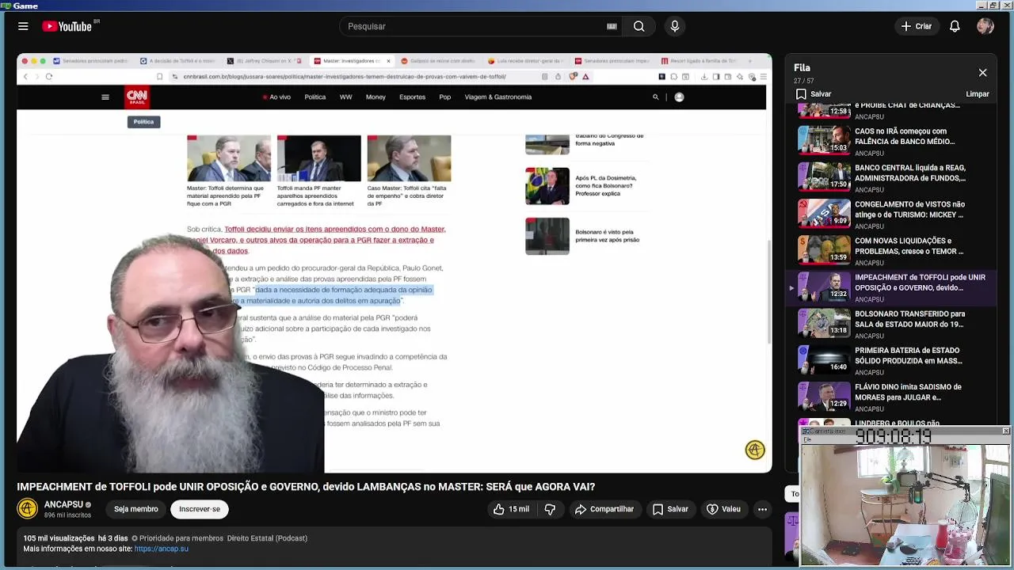1014x570 pixels.
Task: Like the video with 15 mil
Action: click(x=511, y=509)
